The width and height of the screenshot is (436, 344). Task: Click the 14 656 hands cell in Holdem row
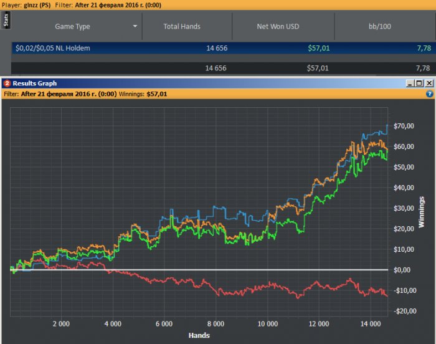217,48
